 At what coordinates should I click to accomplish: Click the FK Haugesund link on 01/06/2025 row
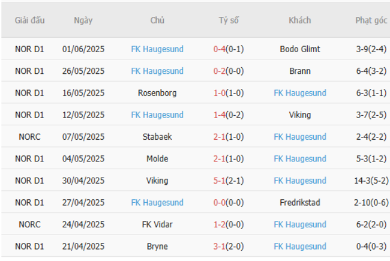pyautogui.click(x=157, y=49)
